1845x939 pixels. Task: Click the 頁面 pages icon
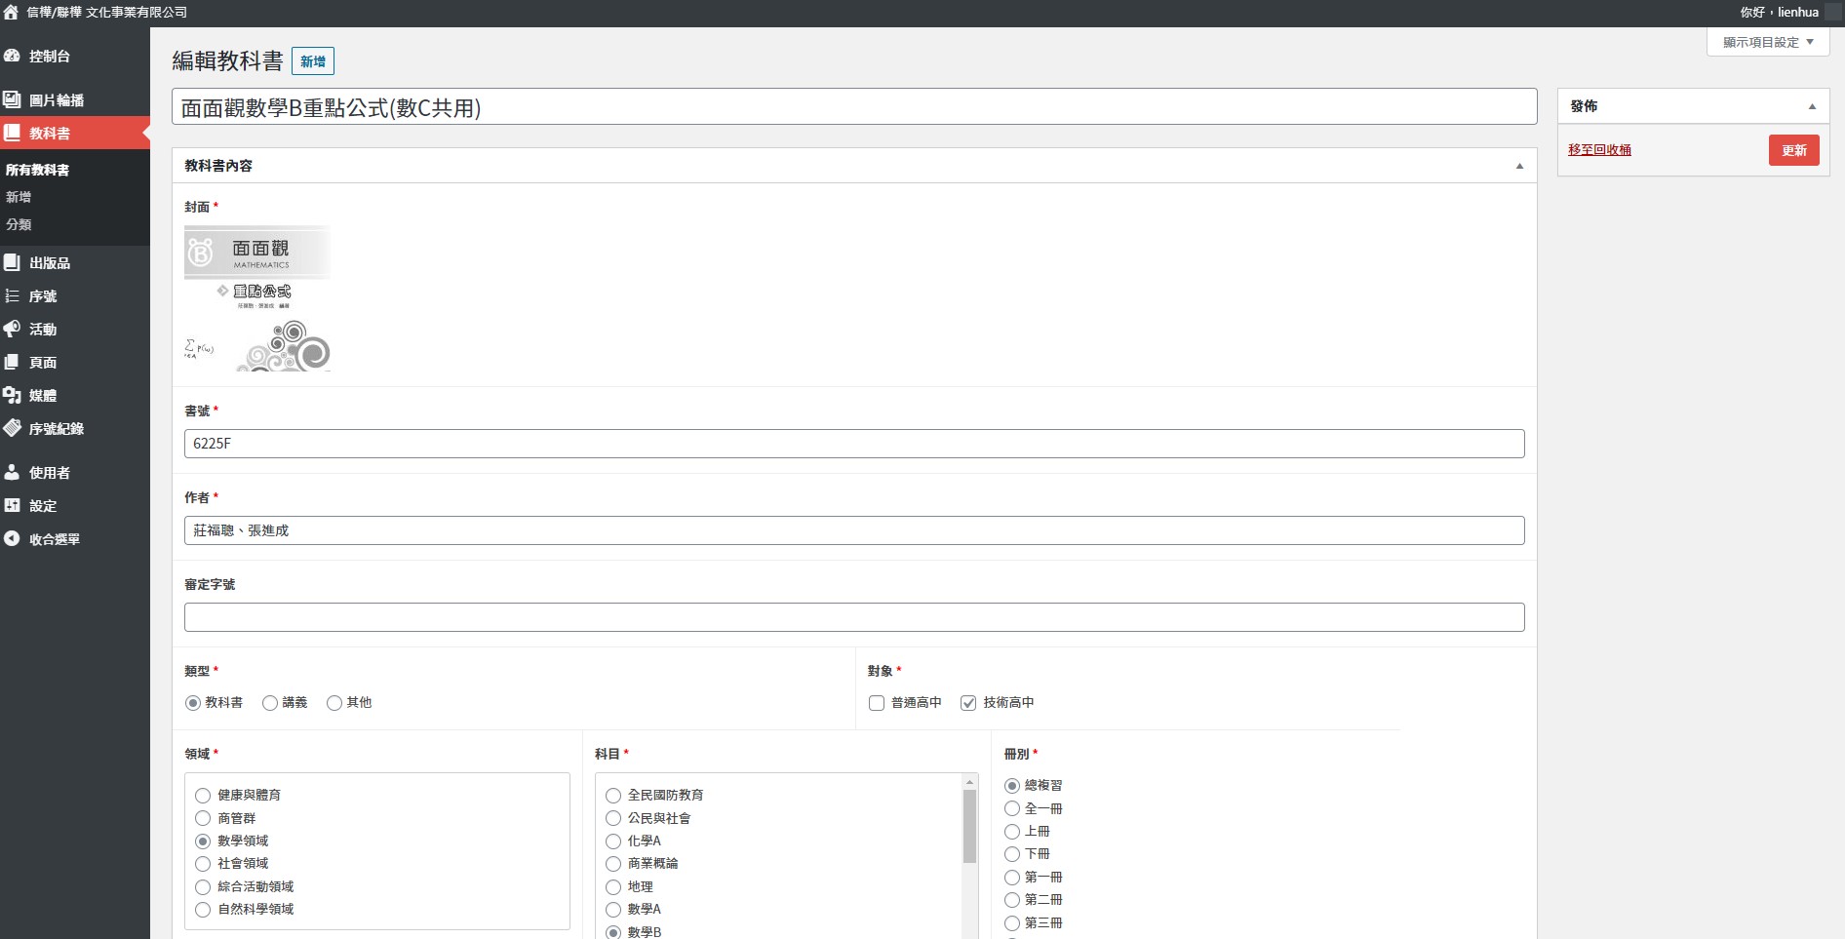point(12,362)
